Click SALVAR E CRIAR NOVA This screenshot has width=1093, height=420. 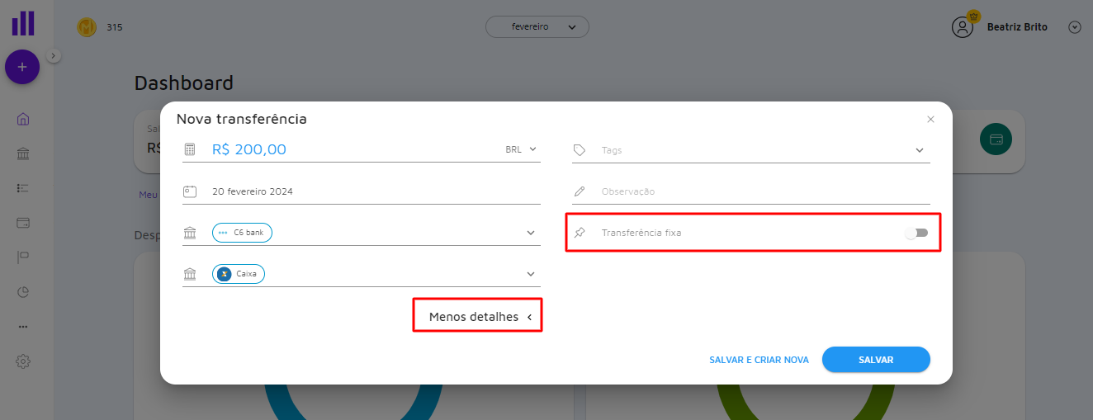tap(759, 360)
